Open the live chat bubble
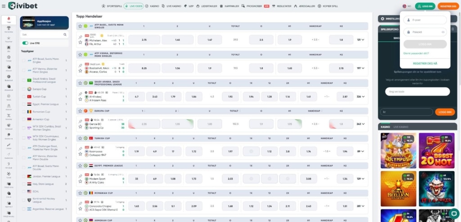Viewport: 461px width, 222px height. [454, 214]
